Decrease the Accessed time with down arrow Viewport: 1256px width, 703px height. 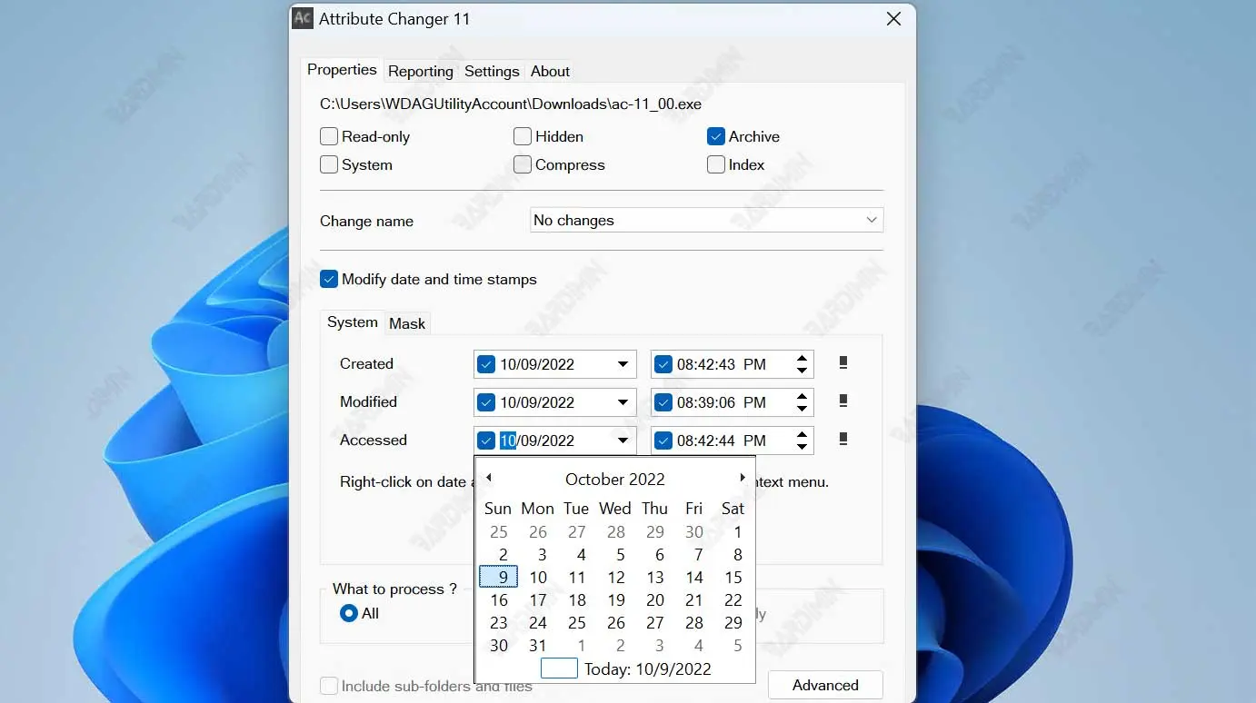click(x=802, y=447)
